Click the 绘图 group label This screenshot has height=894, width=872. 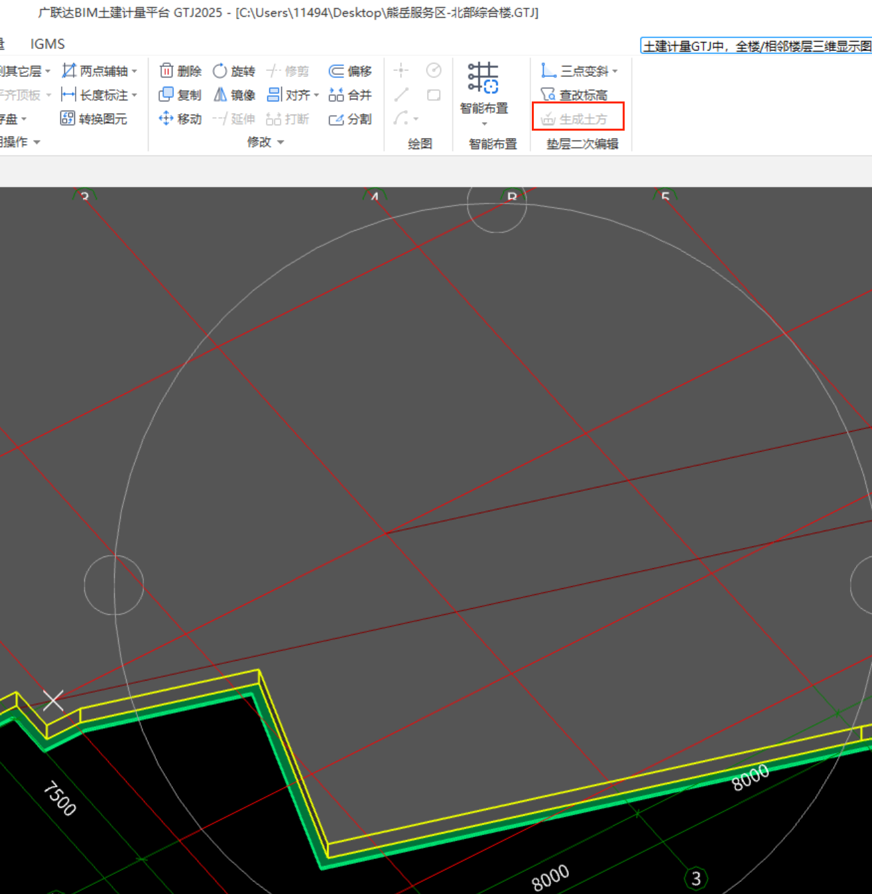click(420, 144)
